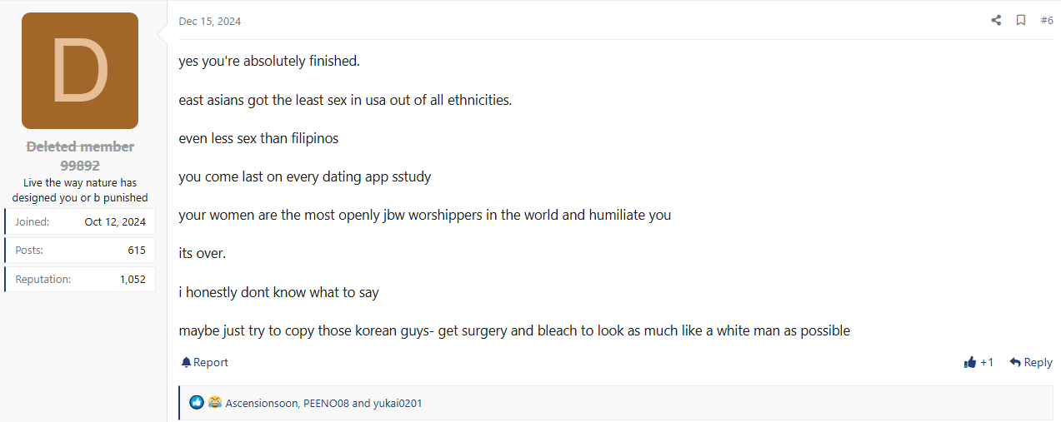Image resolution: width=1061 pixels, height=422 pixels.
Task: Click the Reputation value 1,052
Action: [x=133, y=280]
